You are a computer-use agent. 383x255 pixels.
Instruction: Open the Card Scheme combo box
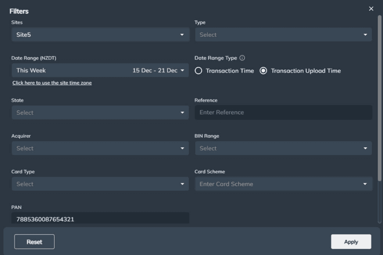coord(283,184)
